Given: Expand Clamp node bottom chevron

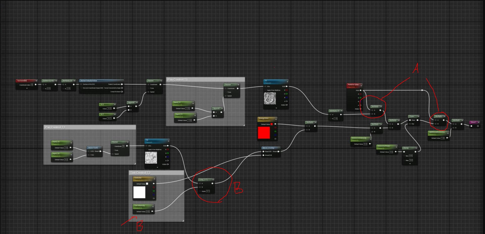Looking at the screenshot, I should pyautogui.click(x=410, y=164).
